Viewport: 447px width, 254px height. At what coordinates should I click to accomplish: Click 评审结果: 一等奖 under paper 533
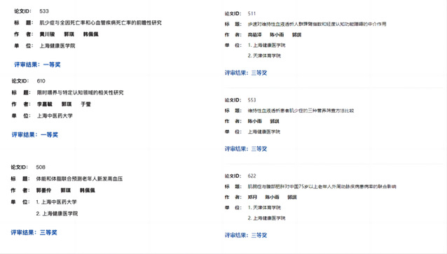37,64
